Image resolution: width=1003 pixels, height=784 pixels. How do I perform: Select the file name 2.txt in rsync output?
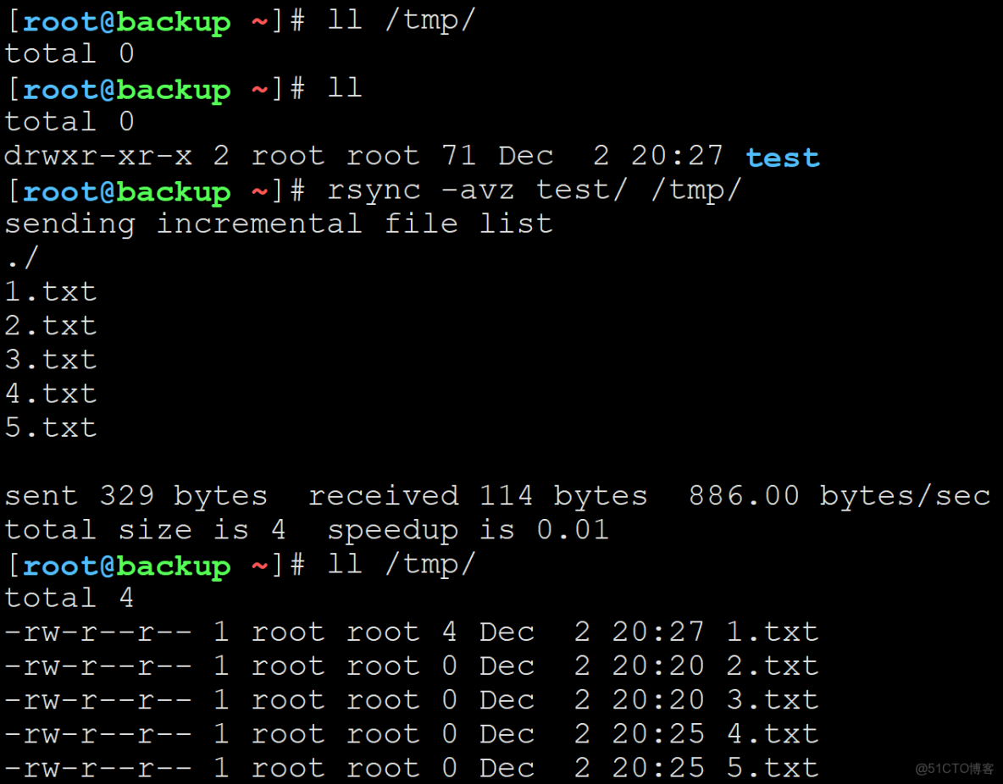coord(49,325)
